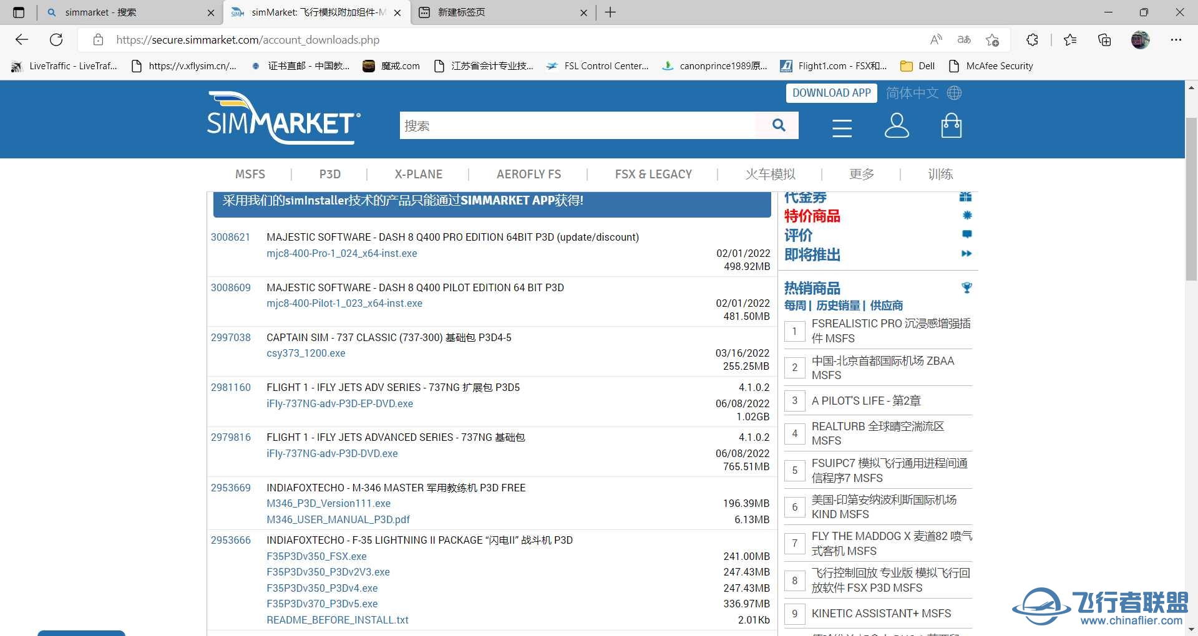Open KINETIC ASSISTANT+ MSFS item
The width and height of the screenshot is (1198, 636).
pyautogui.click(x=881, y=614)
